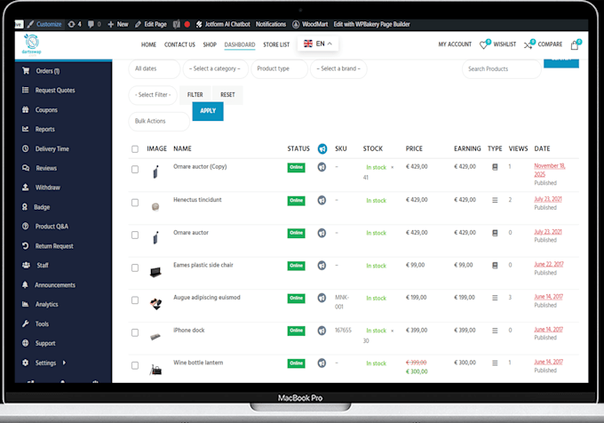
Task: Go to the HOME menu item
Action: click(148, 44)
